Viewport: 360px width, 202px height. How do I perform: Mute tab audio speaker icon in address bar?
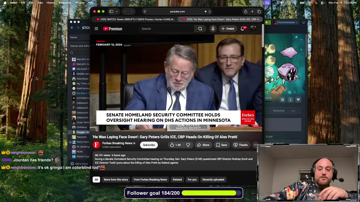pos(205,12)
